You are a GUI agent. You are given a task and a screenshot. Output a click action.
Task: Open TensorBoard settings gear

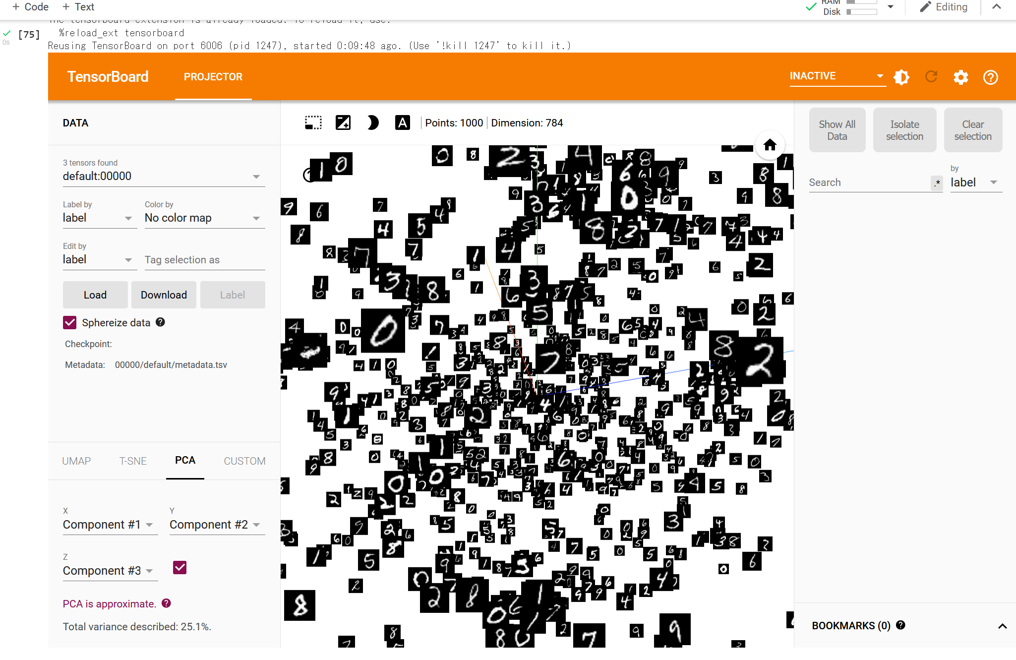[960, 77]
